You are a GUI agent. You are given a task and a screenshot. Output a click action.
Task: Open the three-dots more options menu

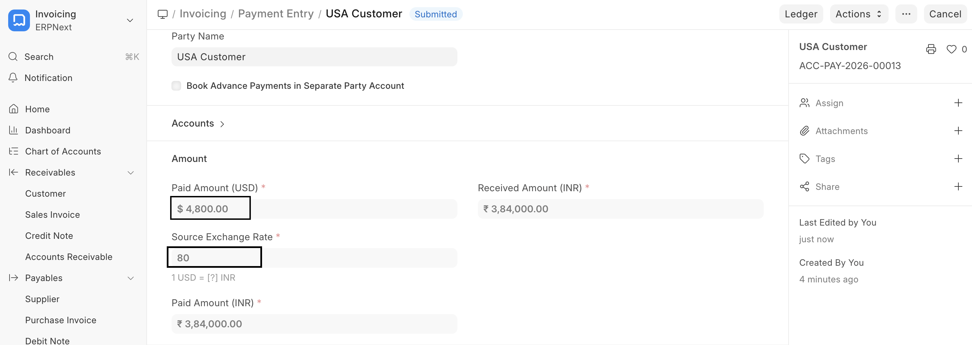coord(906,14)
